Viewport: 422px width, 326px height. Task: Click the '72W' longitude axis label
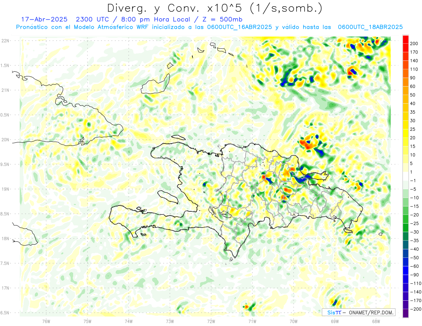(x=211, y=321)
